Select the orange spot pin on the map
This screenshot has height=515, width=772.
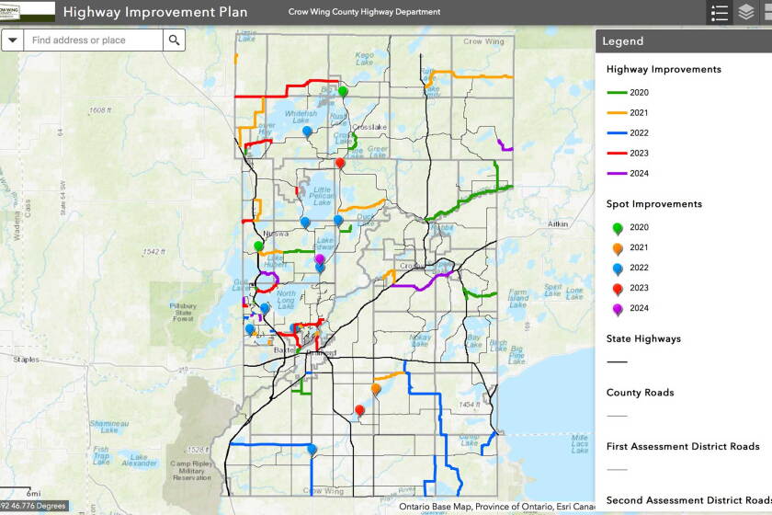click(376, 389)
